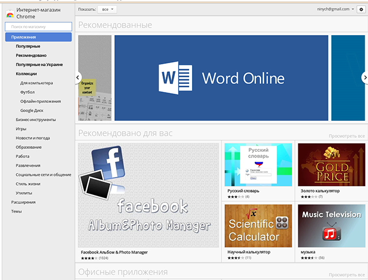This screenshot has width=368, height=280.
Task: Open the settings gear icon
Action: tap(361, 9)
